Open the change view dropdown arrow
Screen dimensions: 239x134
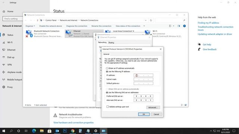click(x=174, y=26)
